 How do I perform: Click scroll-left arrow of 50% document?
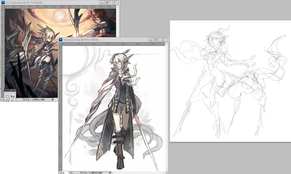[x=113, y=173]
